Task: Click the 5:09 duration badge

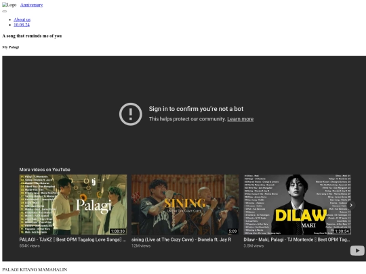Action: [x=232, y=231]
